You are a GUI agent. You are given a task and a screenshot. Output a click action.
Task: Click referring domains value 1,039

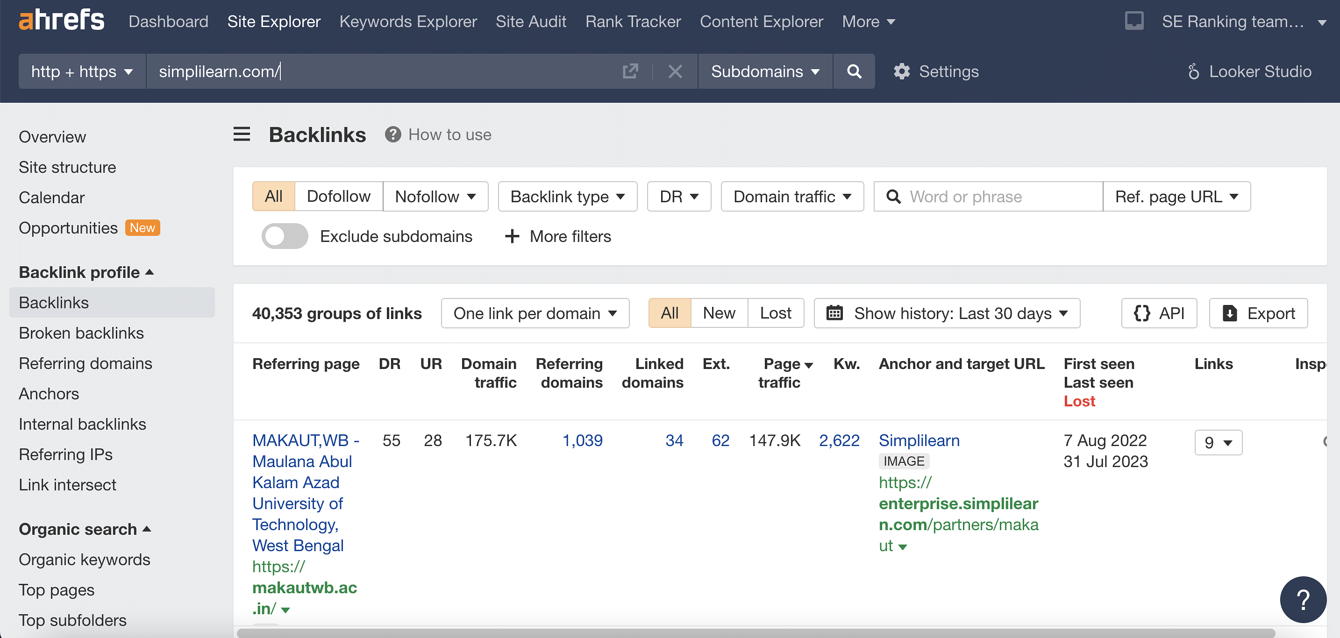(x=582, y=440)
